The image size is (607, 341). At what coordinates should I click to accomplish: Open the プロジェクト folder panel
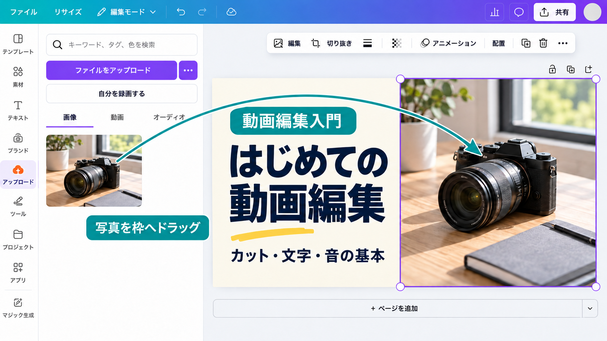[x=18, y=240]
